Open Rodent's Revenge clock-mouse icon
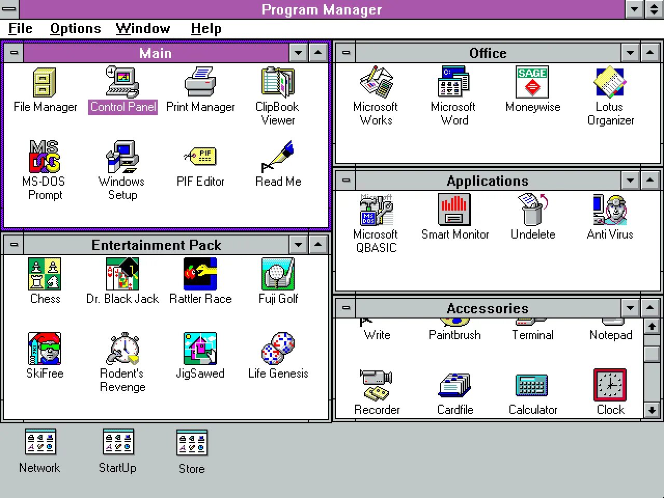The height and width of the screenshot is (498, 664). click(122, 349)
